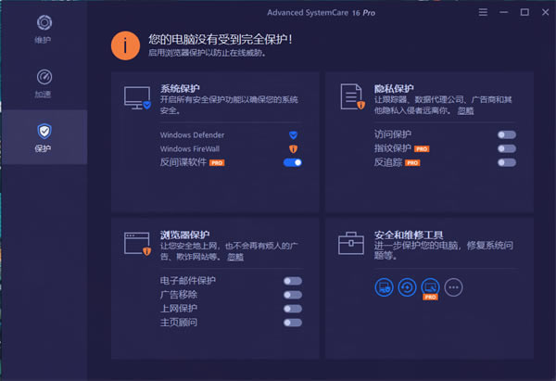Open the hamburger options menu
This screenshot has width=556, height=381.
tap(483, 12)
